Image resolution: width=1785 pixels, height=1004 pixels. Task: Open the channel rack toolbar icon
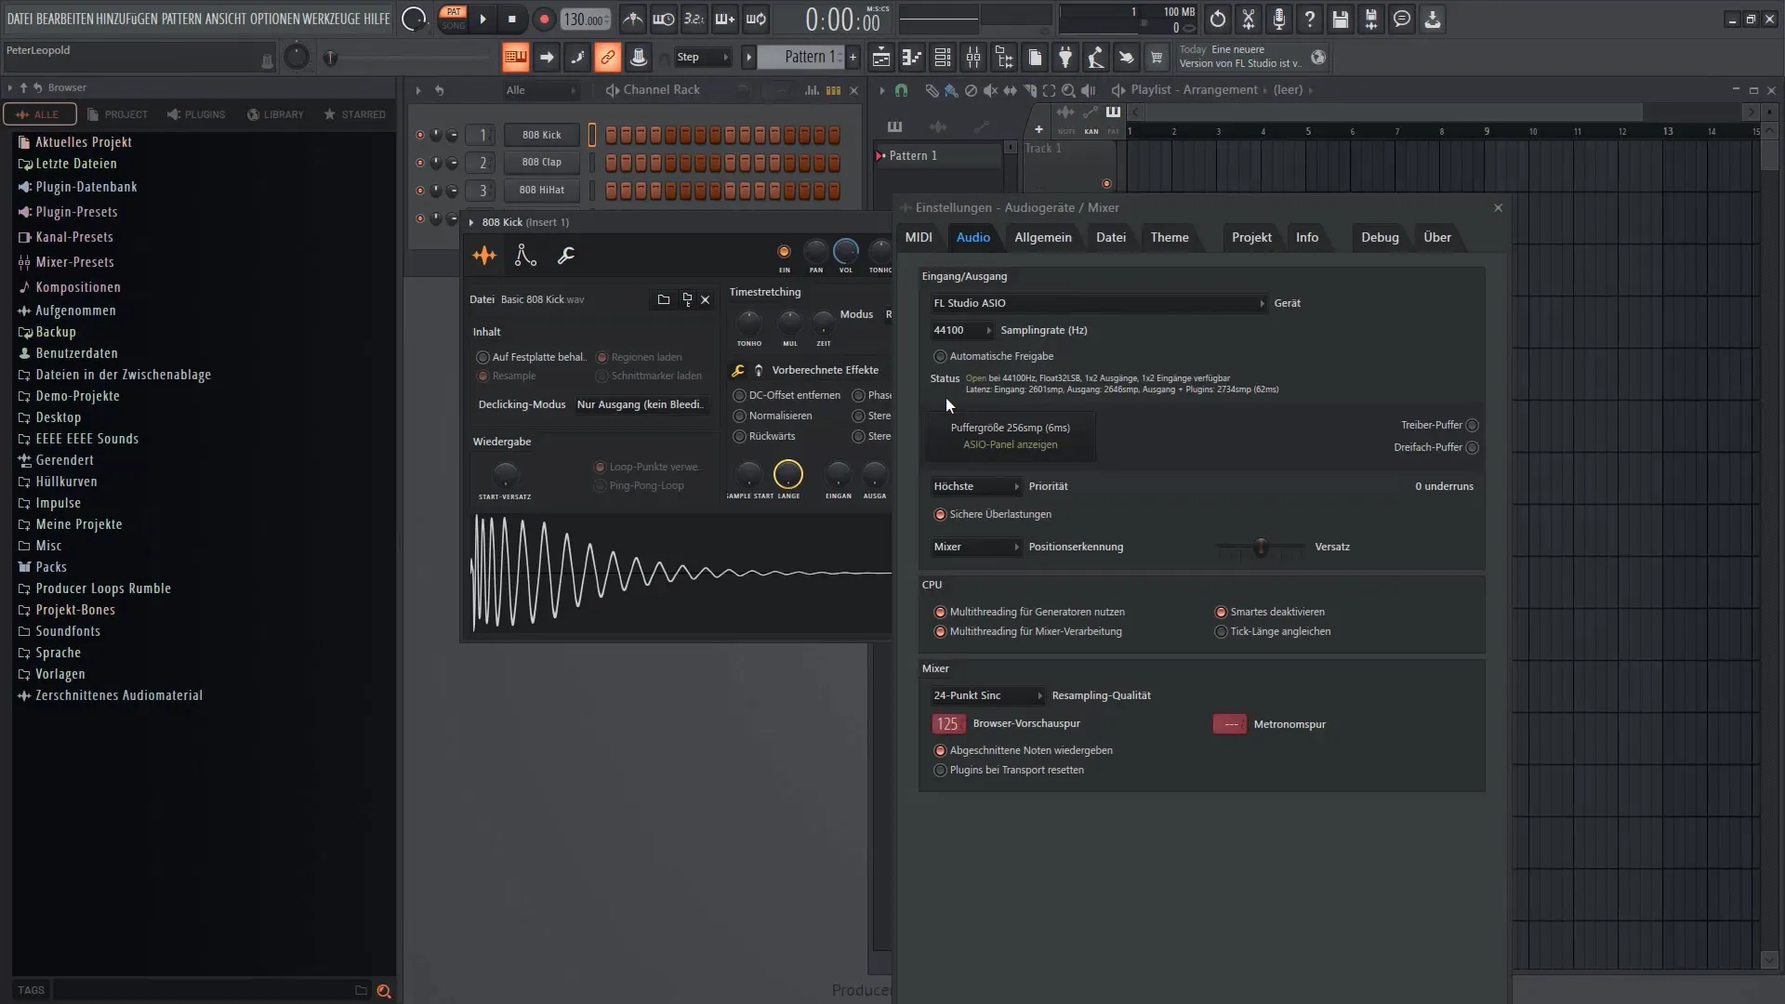(x=943, y=58)
